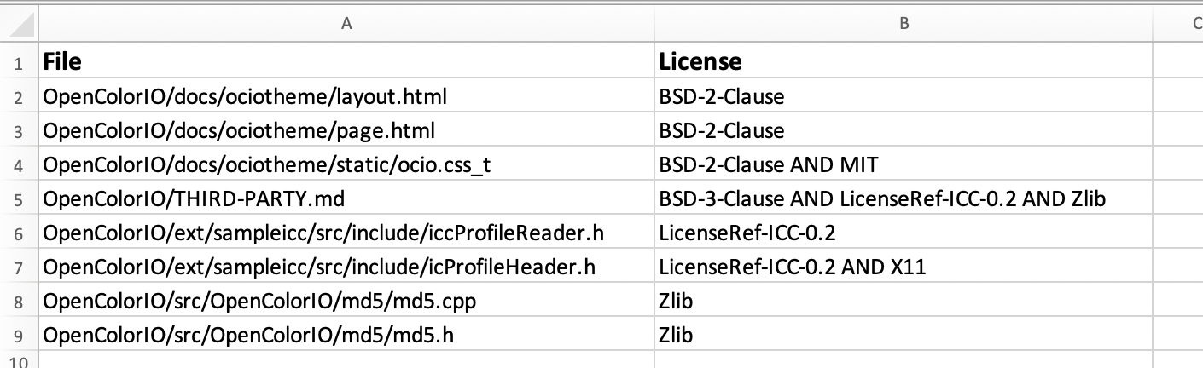Select column B header
Image resolution: width=1203 pixels, height=368 pixels.
click(904, 25)
